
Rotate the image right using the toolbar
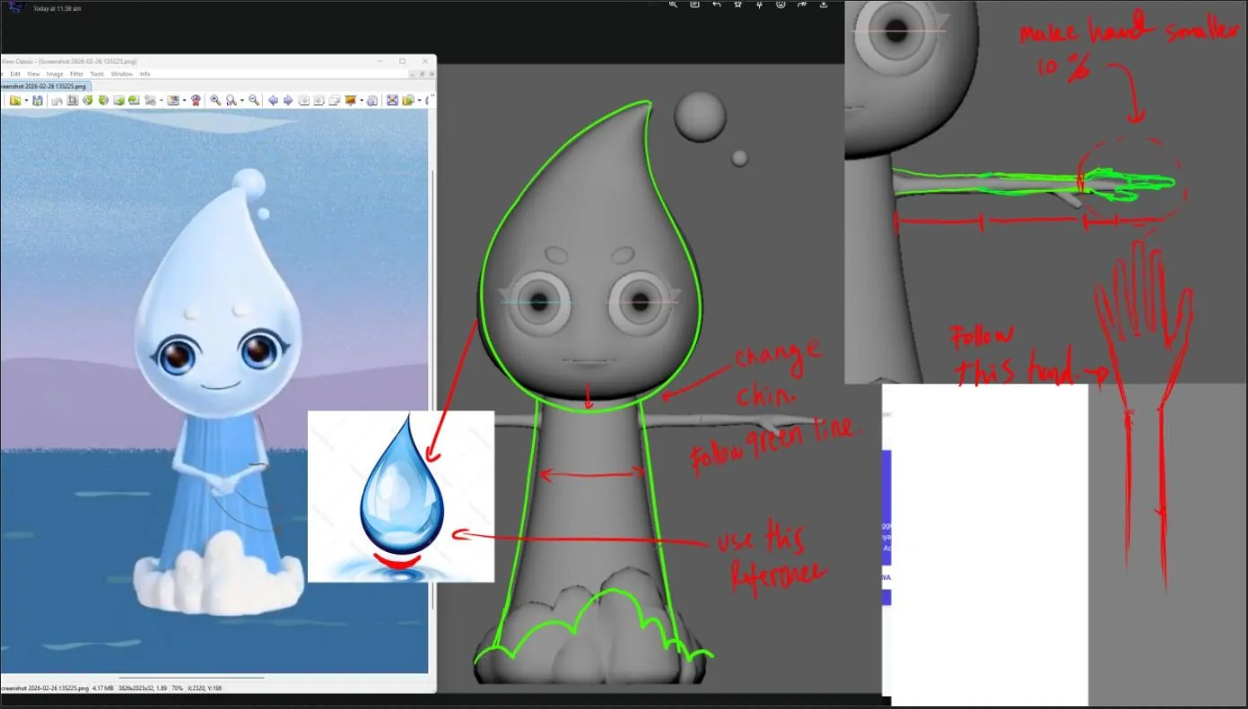pos(103,100)
